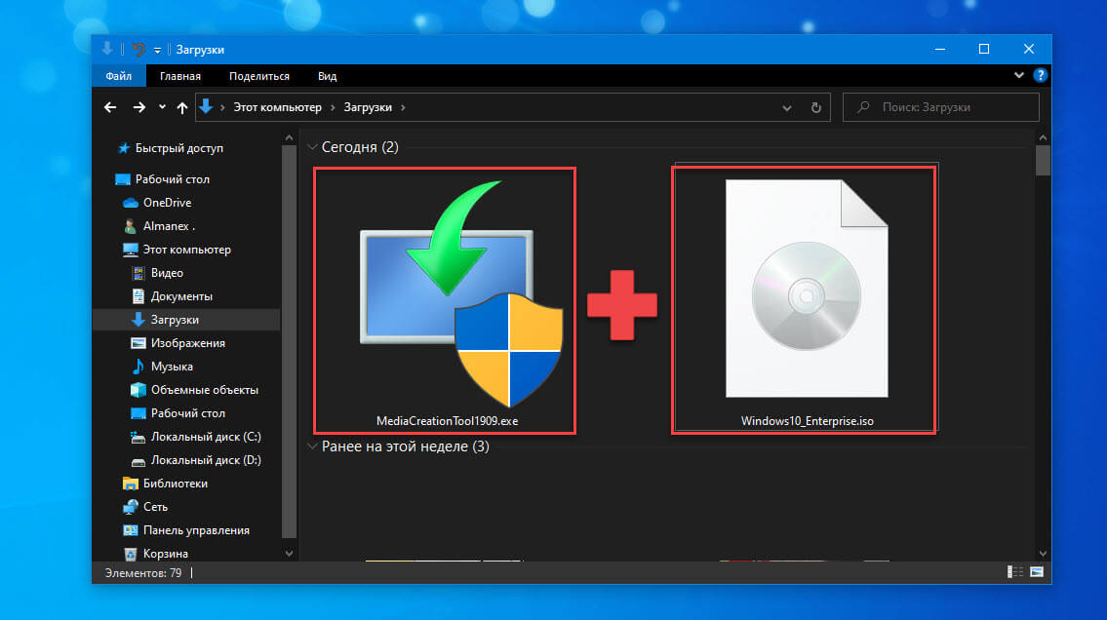Viewport: 1107px width, 620px height.
Task: Refresh the Загрузки folder view
Action: point(815,107)
